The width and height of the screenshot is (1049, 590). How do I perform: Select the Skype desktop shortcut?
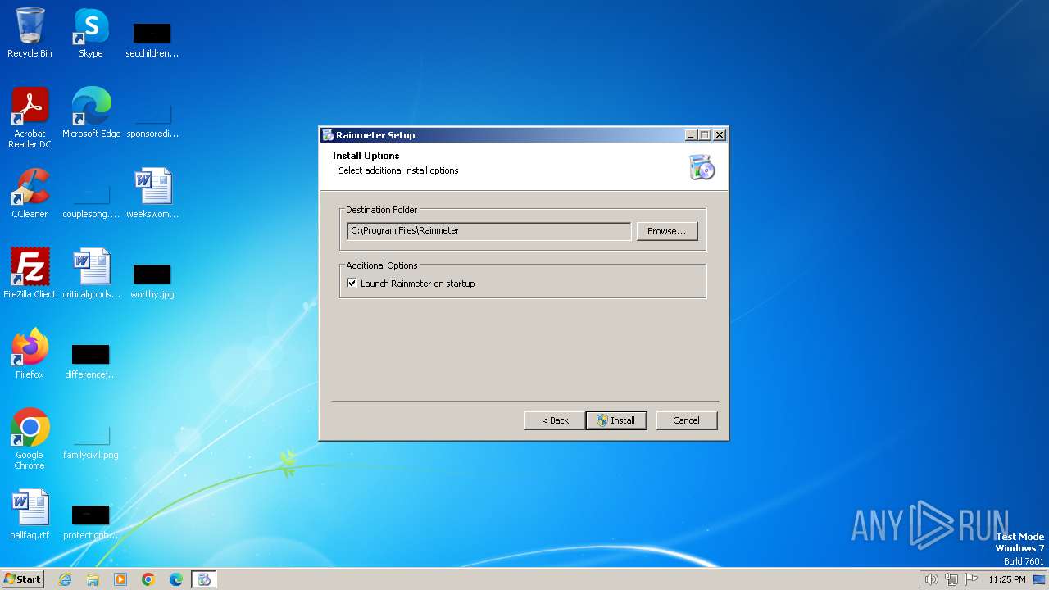coord(90,33)
